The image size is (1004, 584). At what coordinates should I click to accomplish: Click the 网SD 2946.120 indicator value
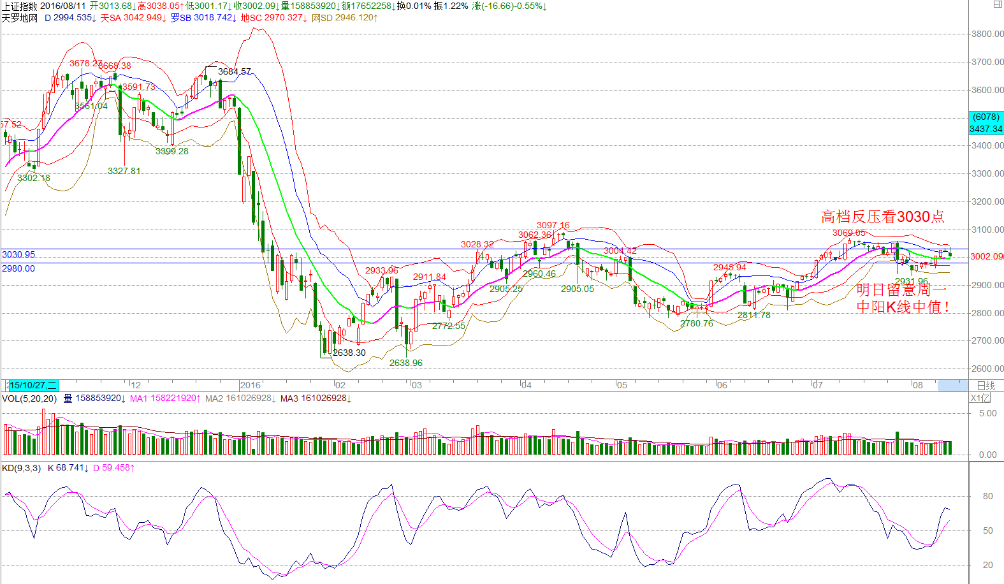click(x=345, y=18)
